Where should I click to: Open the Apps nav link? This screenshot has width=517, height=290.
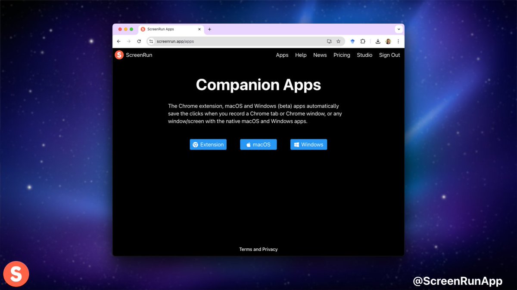[x=282, y=55]
